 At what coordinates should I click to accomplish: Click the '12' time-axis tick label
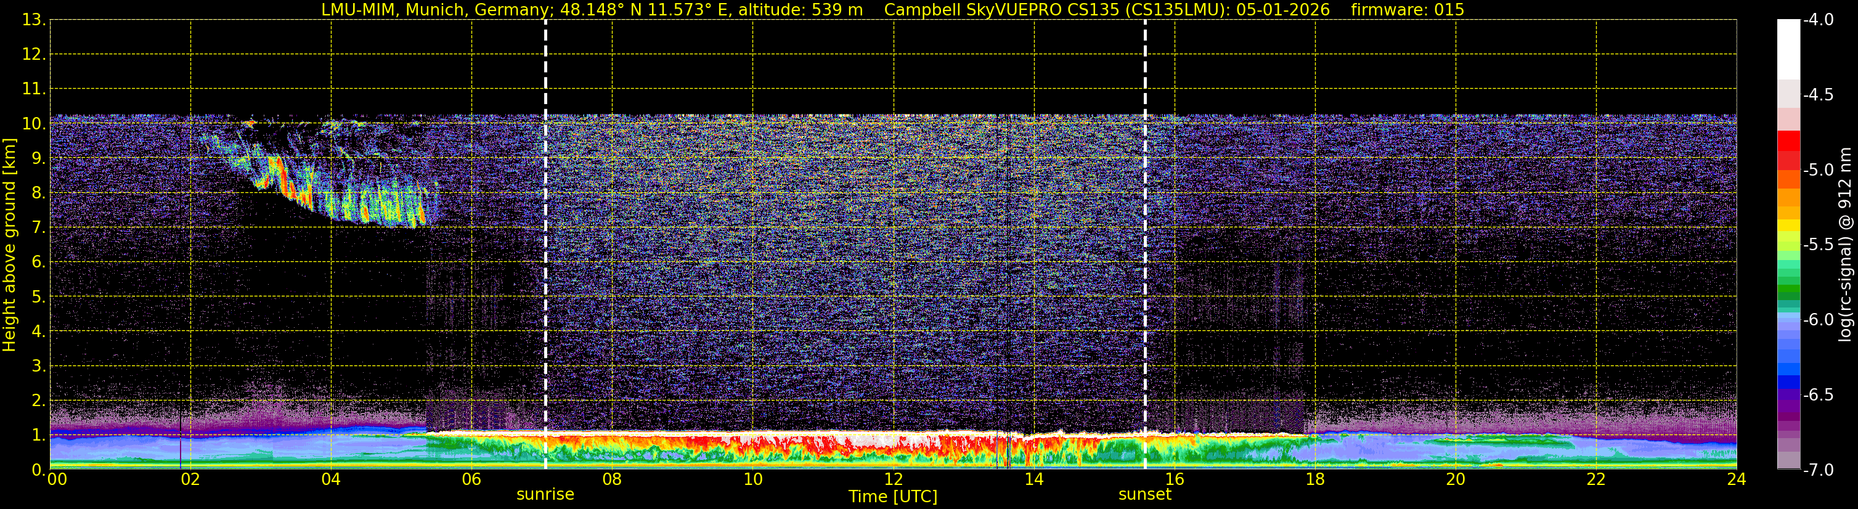(x=894, y=479)
